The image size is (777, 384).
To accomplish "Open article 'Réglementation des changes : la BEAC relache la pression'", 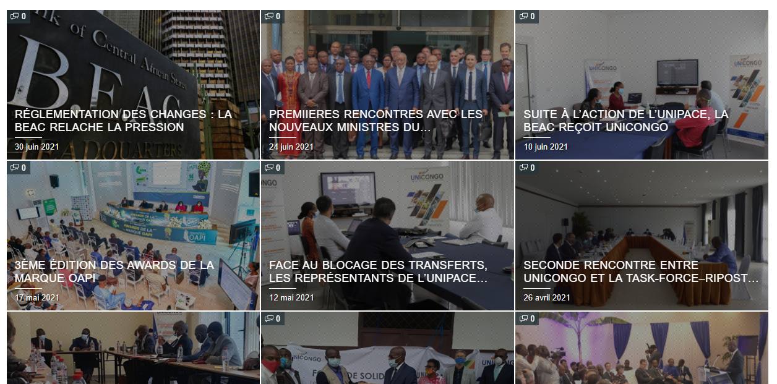I will [x=123, y=121].
